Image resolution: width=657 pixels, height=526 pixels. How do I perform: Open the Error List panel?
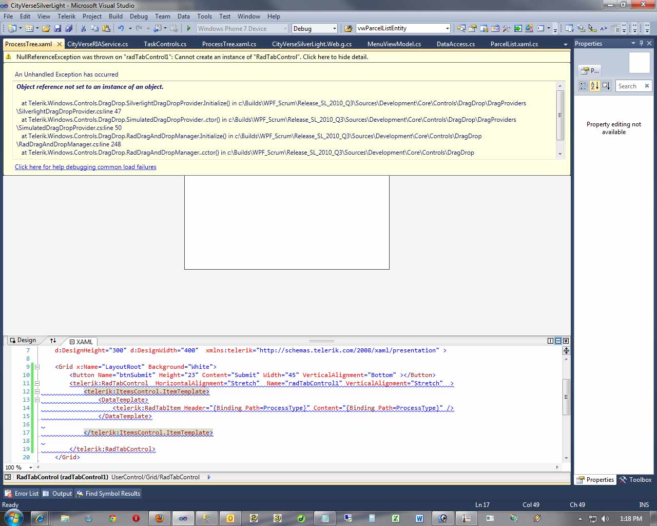22,494
